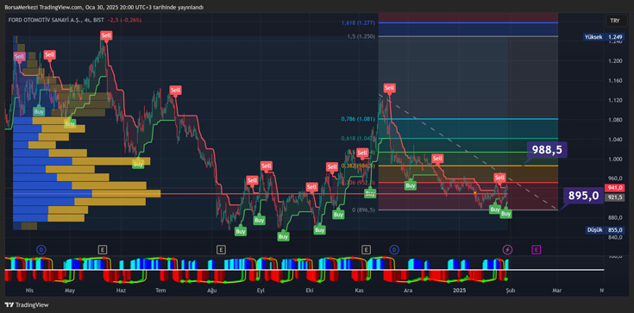The height and width of the screenshot is (313, 634).
Task: Select the red 941,0 price label
Action: pos(614,188)
